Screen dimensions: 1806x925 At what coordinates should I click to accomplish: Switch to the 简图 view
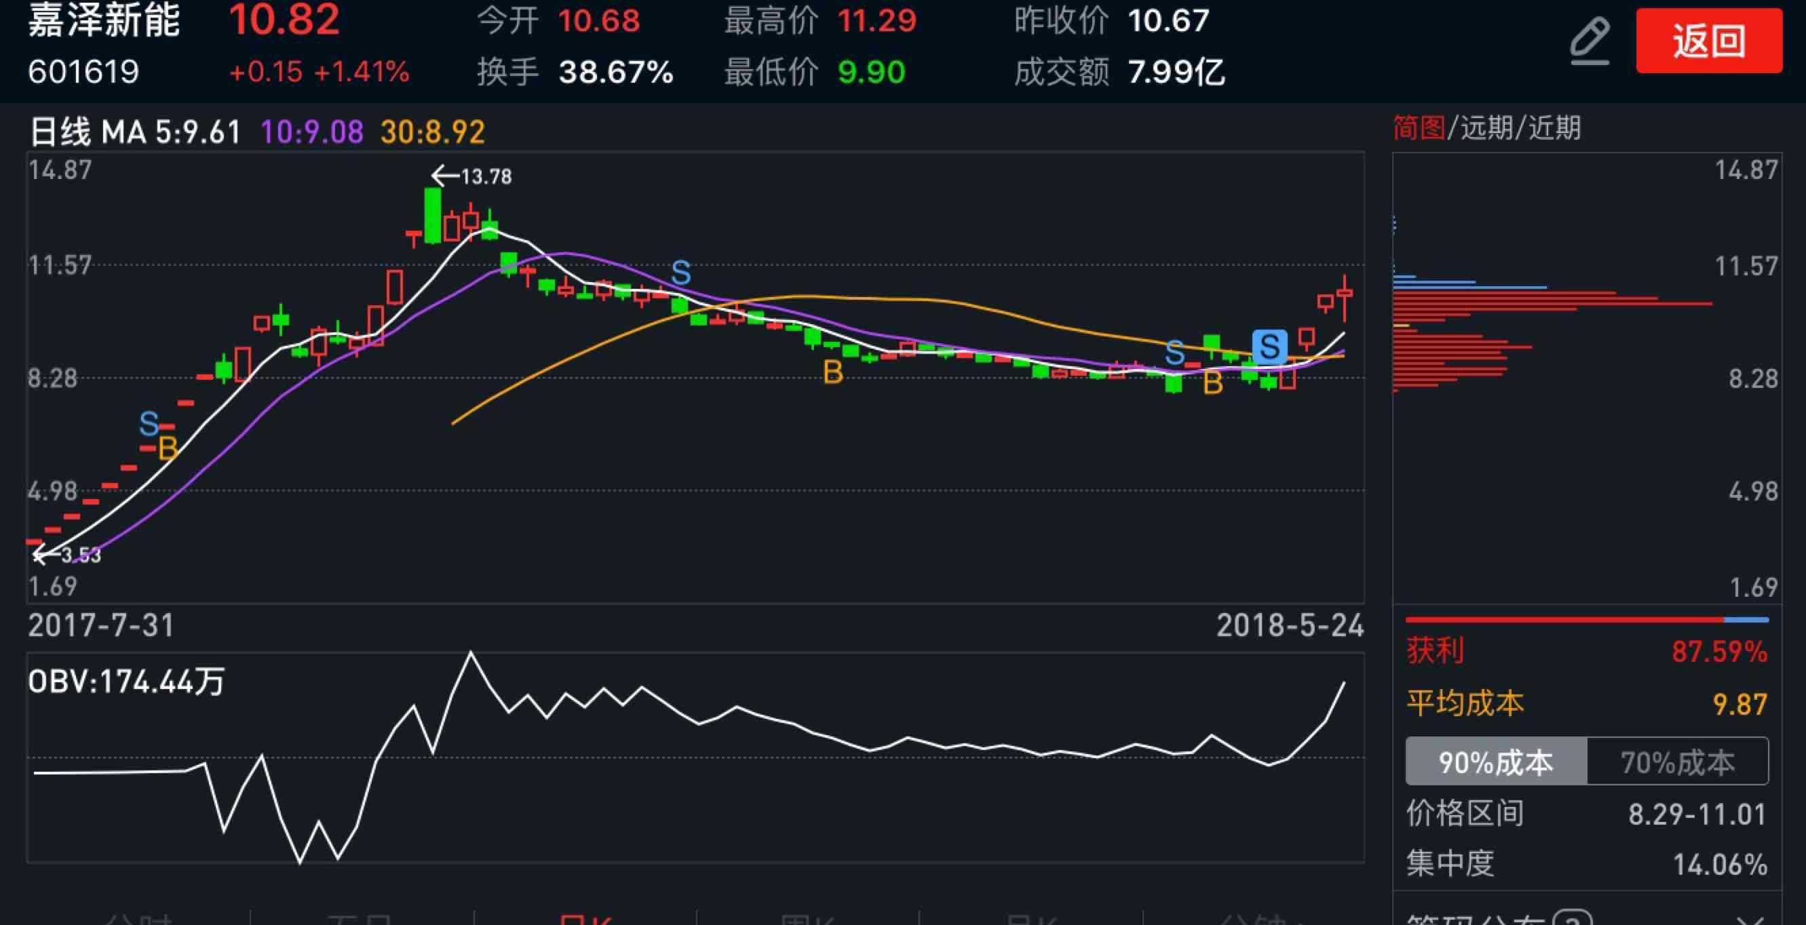click(1419, 128)
